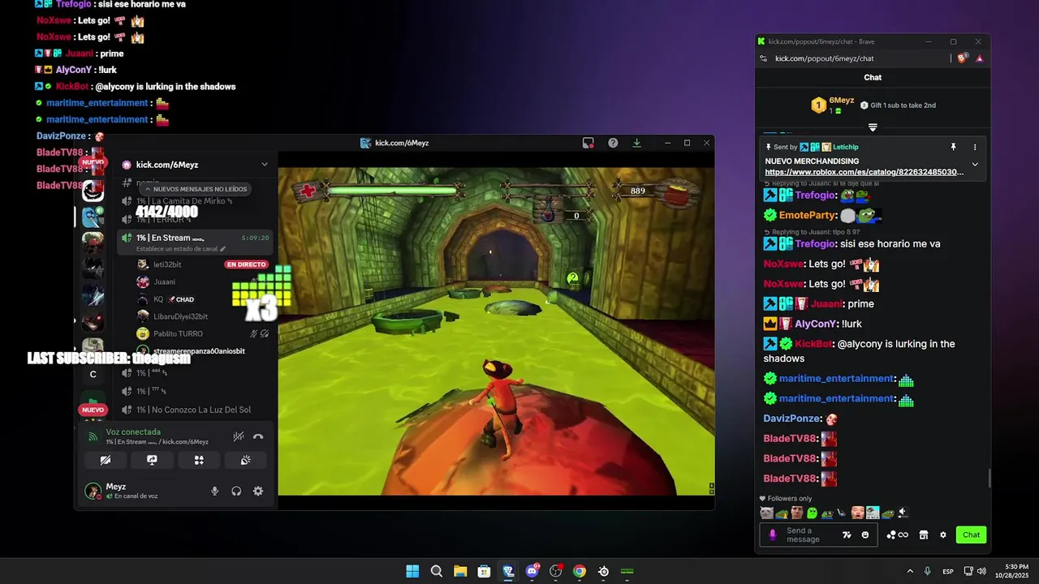Click user Pablito TURRO in voice list

[178, 333]
